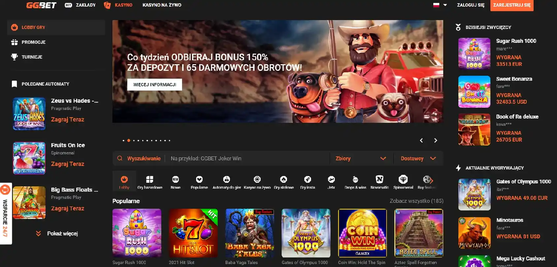Click the Więcej informacji banner button
Screen dimensions: 557x267
(x=154, y=85)
